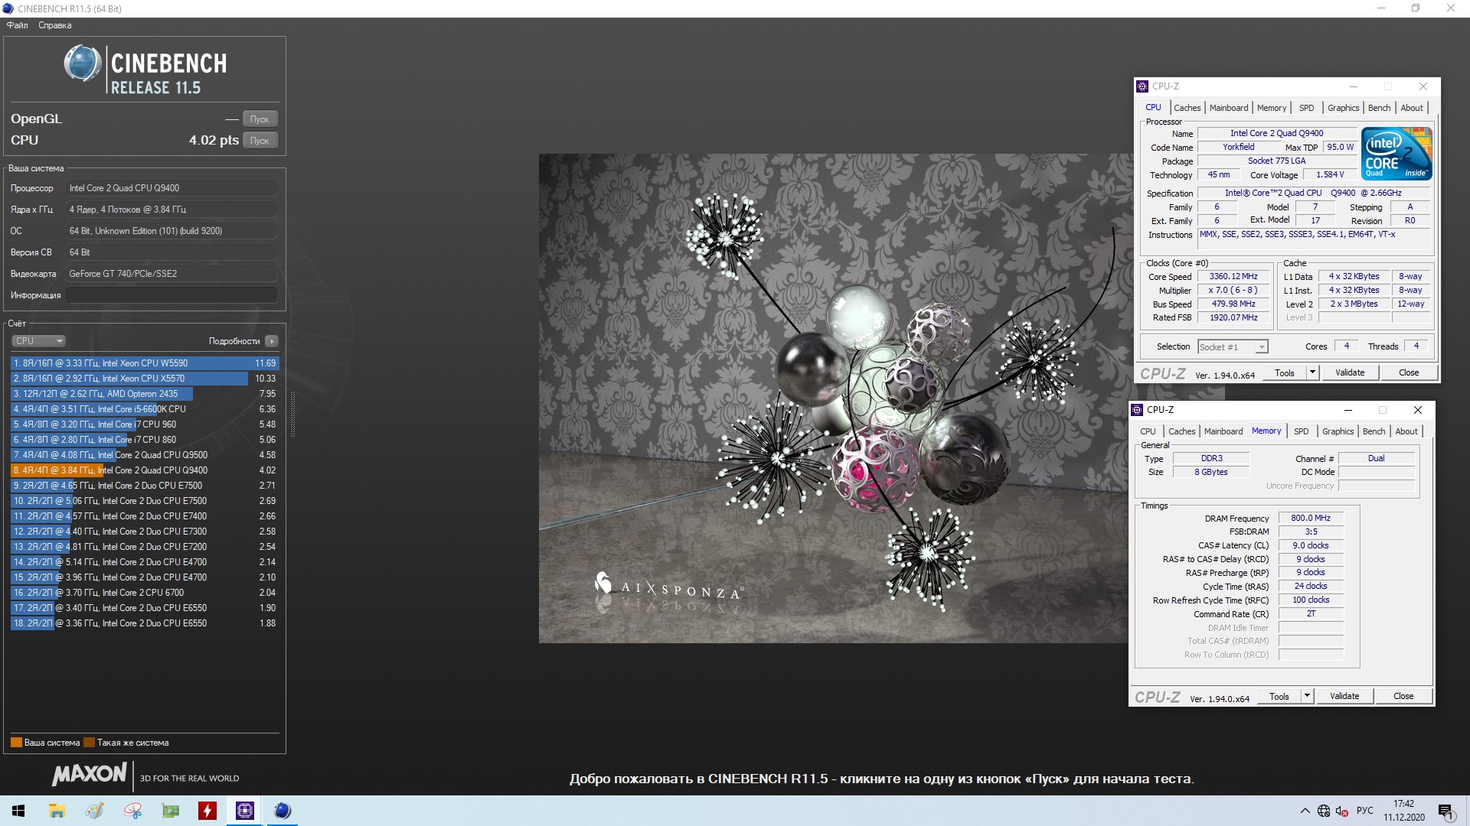This screenshot has height=826, width=1470.
Task: Select Xeon W5590 ranking row
Action: tap(145, 363)
